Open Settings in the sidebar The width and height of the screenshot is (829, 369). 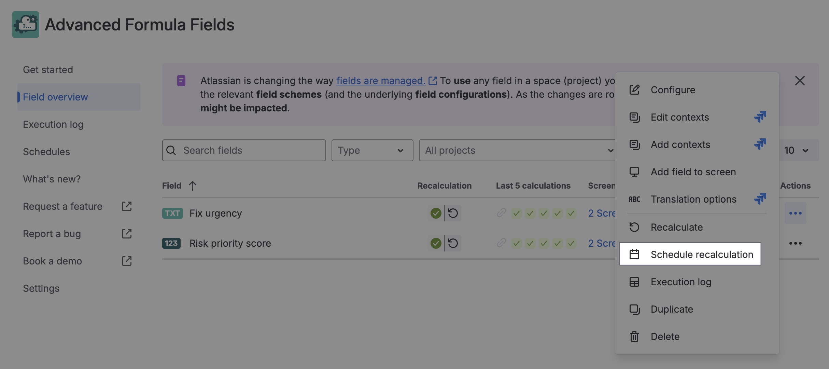click(x=79, y=288)
